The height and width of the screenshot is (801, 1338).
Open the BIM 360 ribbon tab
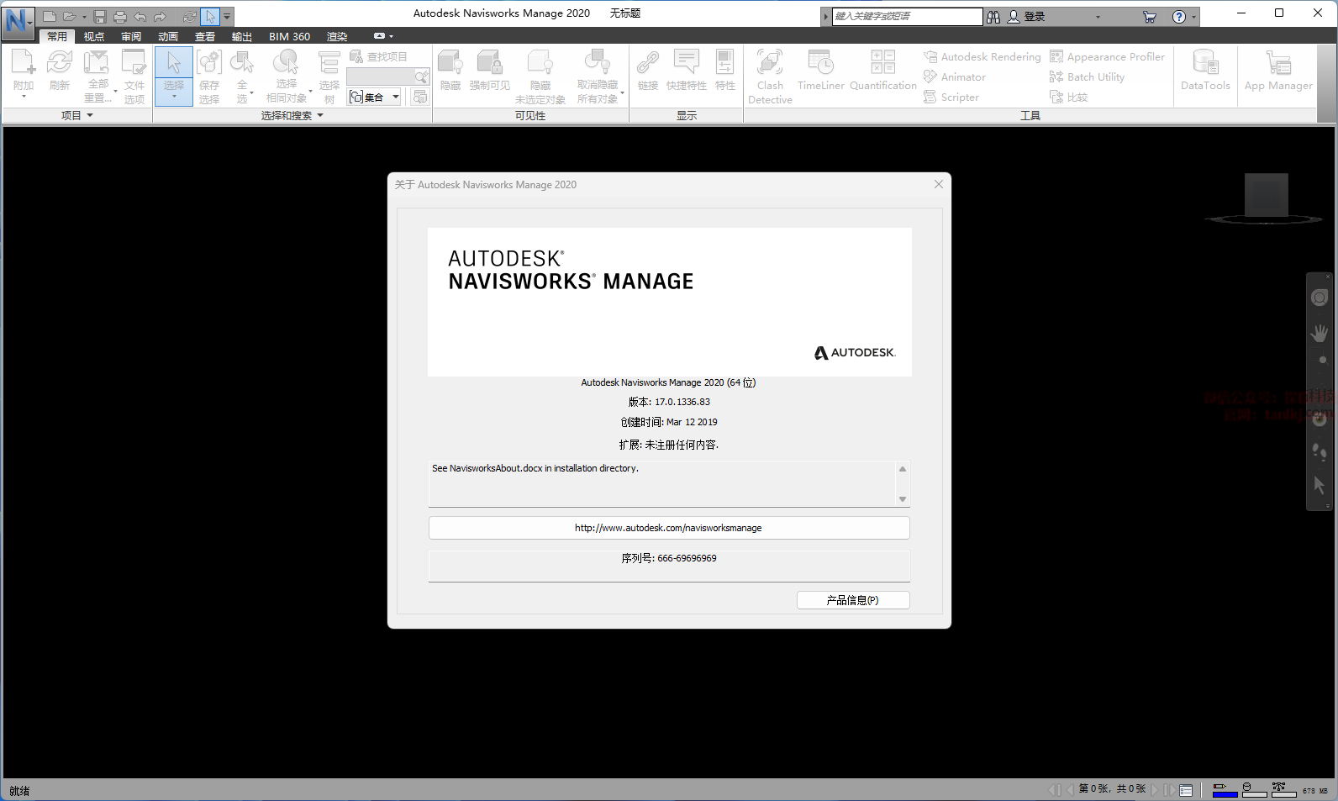coord(289,37)
